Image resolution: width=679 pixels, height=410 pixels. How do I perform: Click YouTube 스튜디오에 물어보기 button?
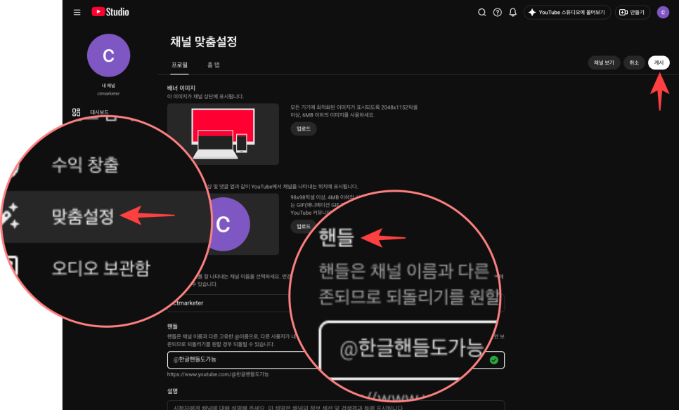coord(567,12)
